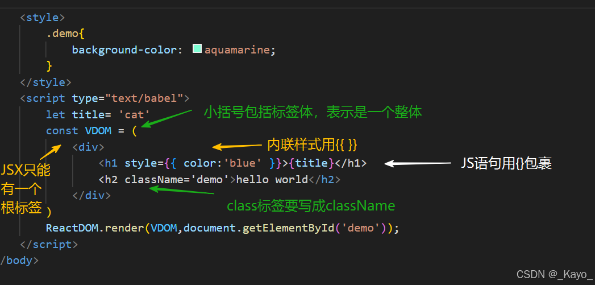
Task: Click the 'style' attribute on the h1 tag
Action: 141,163
